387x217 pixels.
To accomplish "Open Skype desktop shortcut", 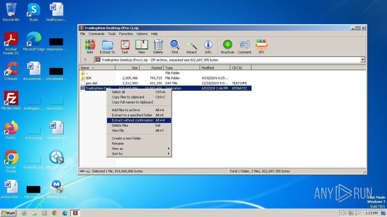I will point(33,12).
